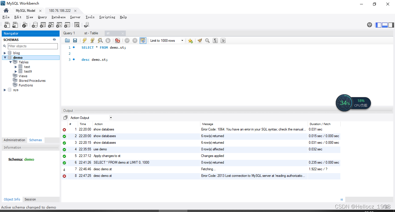Close the st query tab

tap(123, 33)
